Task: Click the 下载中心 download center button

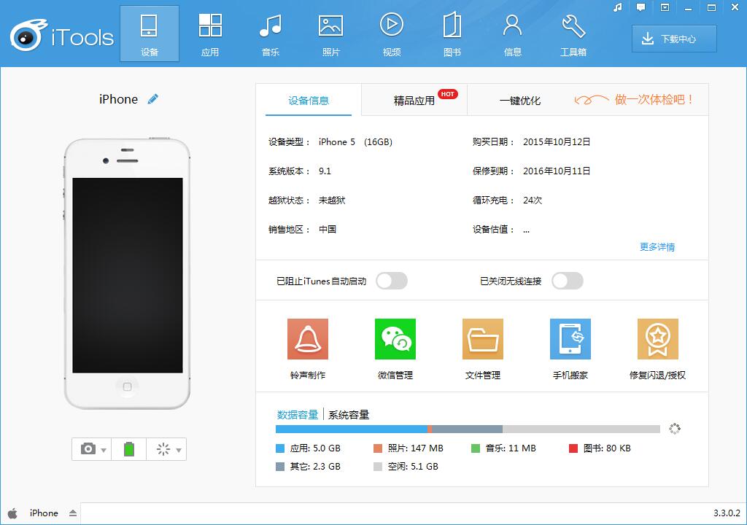Action: 674,39
